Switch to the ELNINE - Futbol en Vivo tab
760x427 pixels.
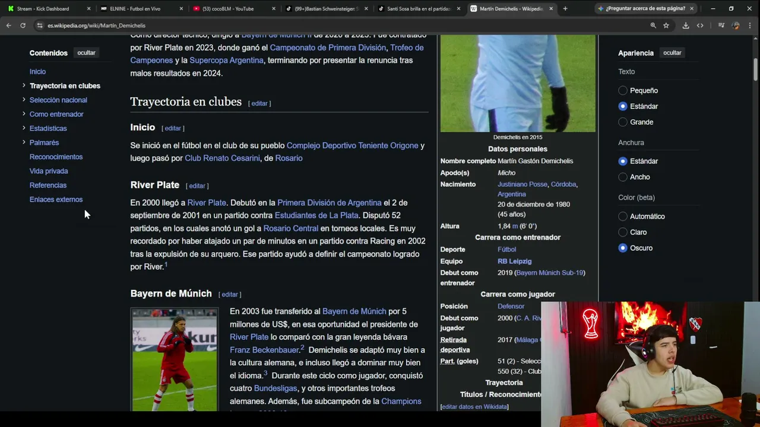coord(140,9)
